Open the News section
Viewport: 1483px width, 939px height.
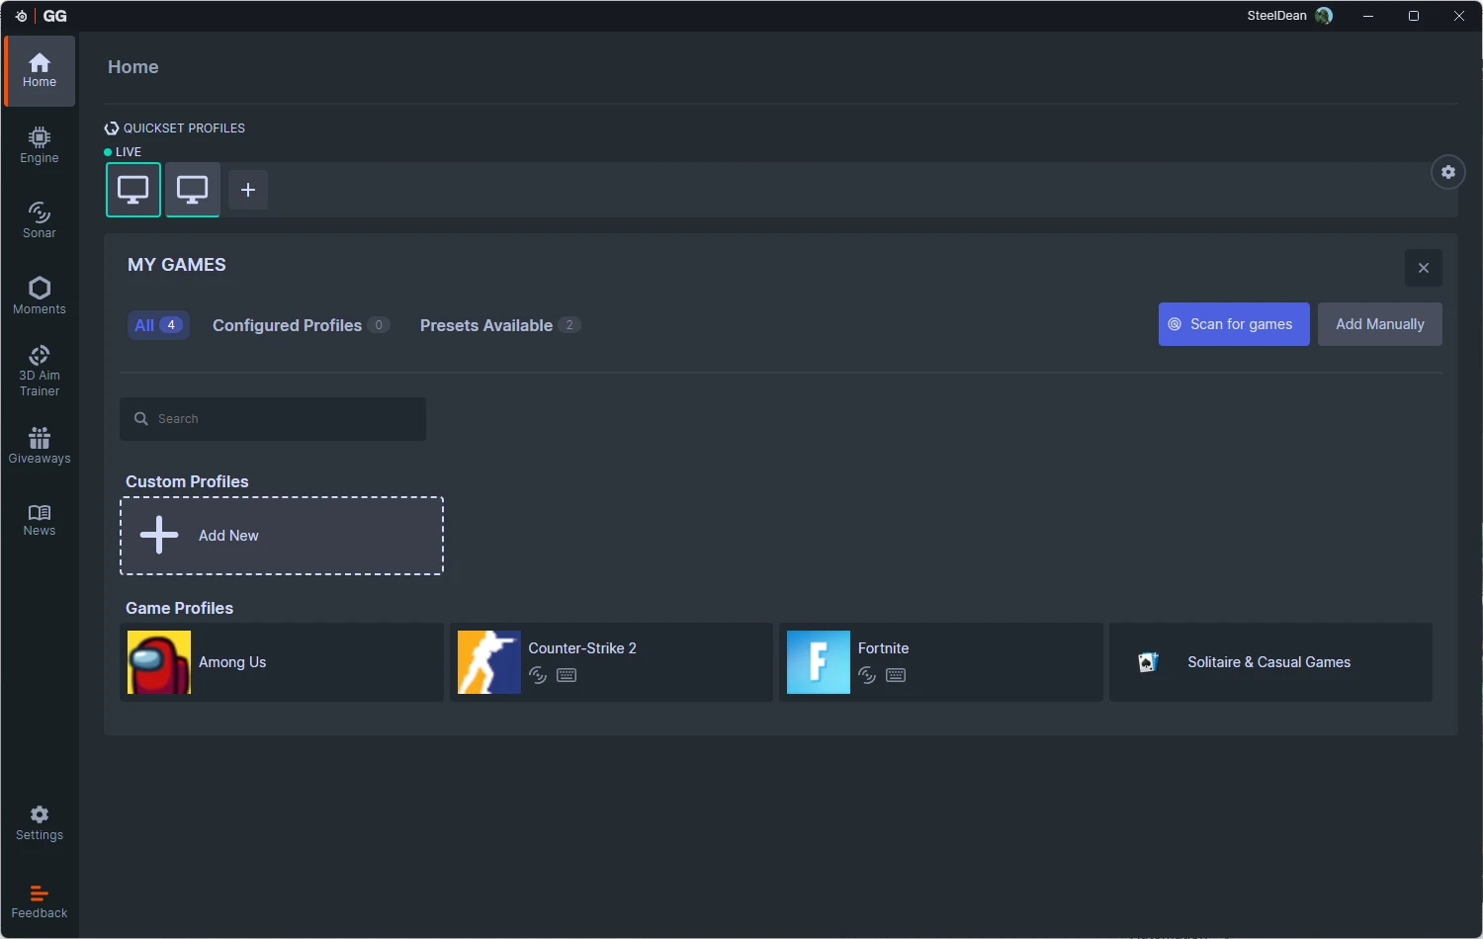click(x=40, y=520)
